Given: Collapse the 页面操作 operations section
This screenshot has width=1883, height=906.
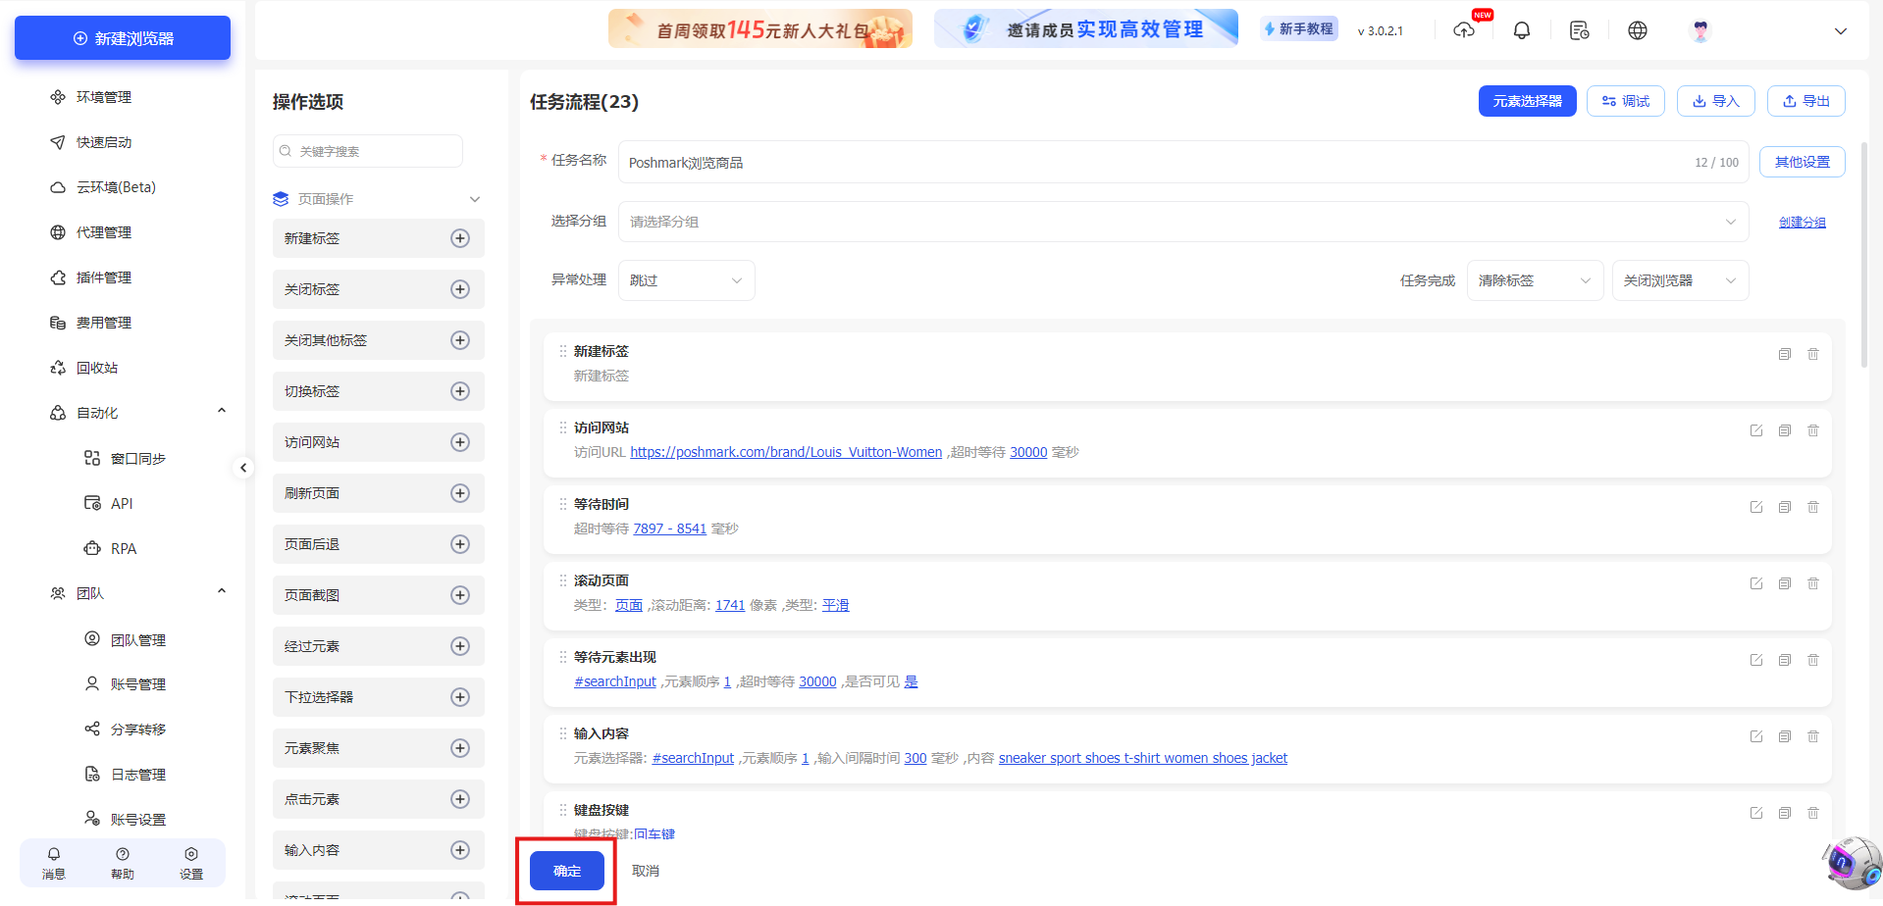Looking at the screenshot, I should 475,198.
